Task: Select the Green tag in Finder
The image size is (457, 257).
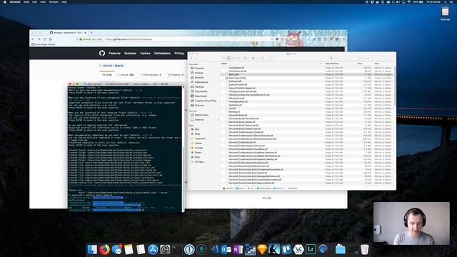Action: tap(199, 152)
